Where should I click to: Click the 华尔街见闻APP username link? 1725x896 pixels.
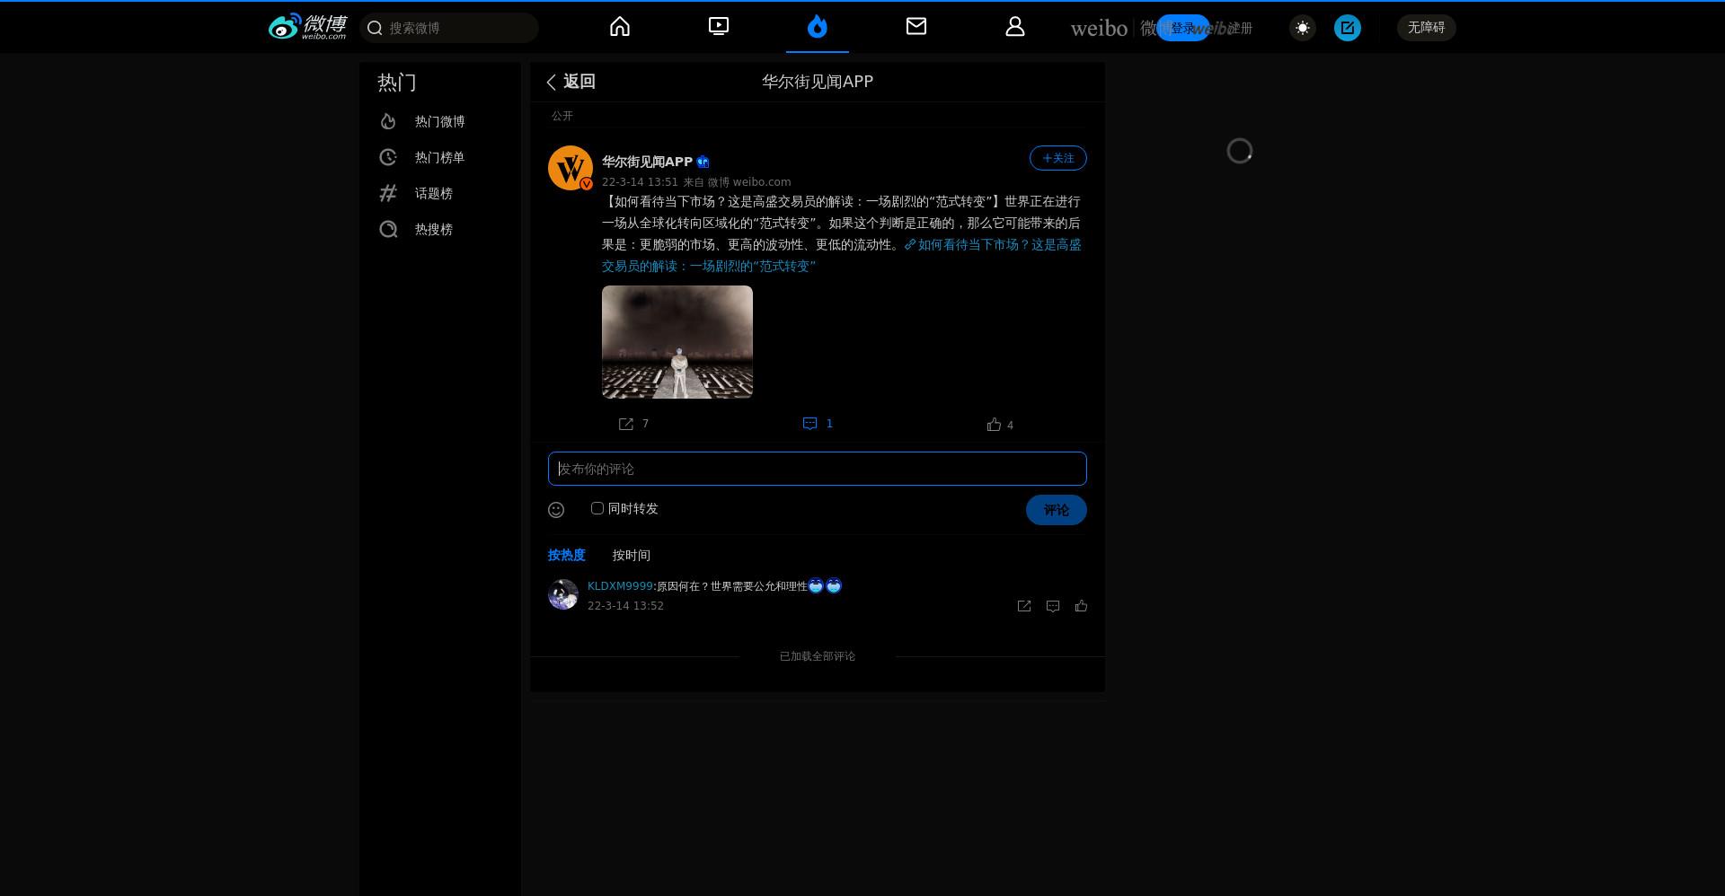tap(647, 162)
